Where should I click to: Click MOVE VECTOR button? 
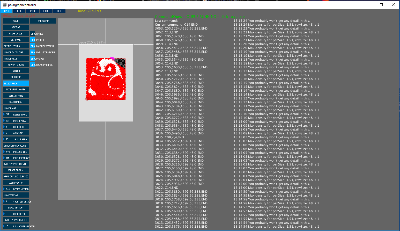coord(16,195)
